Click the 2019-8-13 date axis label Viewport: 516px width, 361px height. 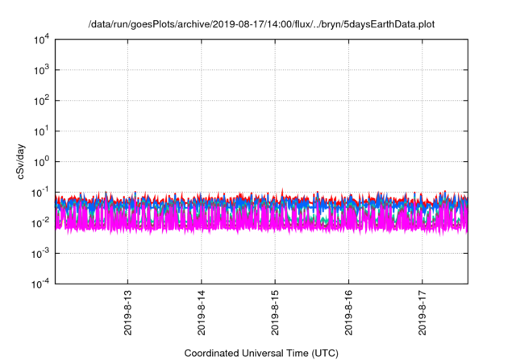[127, 313]
